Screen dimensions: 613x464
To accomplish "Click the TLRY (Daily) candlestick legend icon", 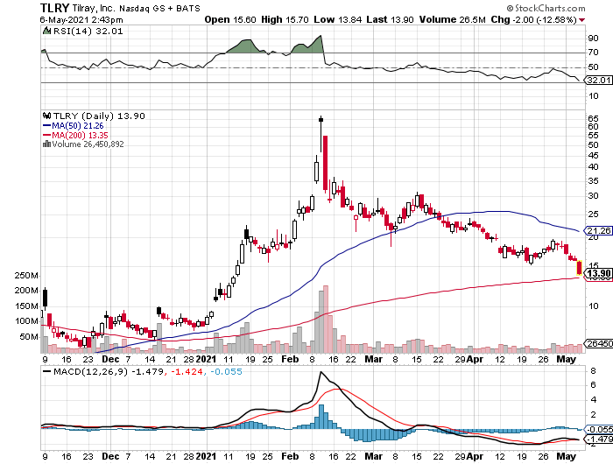I will 47,116.
